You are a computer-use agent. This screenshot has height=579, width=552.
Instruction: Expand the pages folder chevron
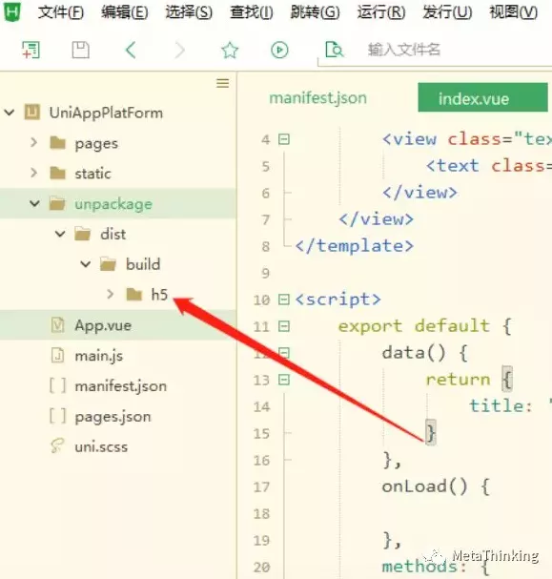pyautogui.click(x=33, y=142)
